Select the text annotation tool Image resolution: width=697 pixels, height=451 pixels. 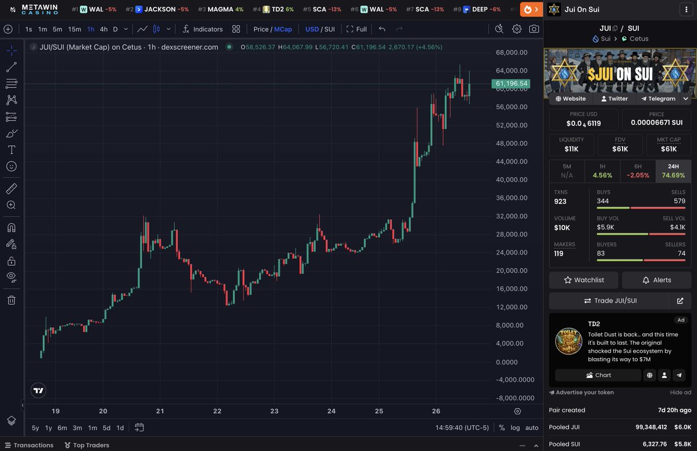click(x=11, y=150)
